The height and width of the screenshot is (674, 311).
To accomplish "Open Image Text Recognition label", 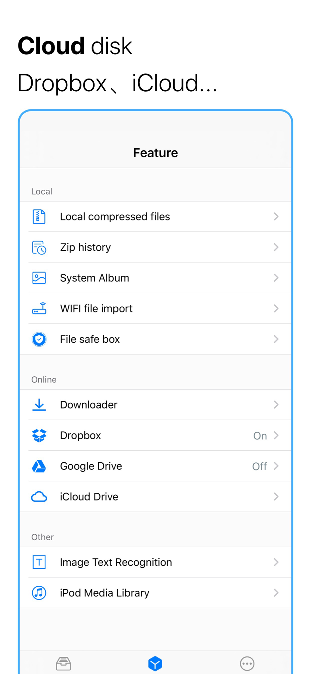I will 116,562.
